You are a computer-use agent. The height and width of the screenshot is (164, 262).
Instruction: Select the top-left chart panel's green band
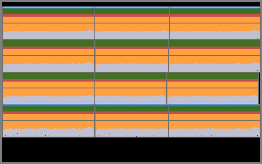click(48, 11)
